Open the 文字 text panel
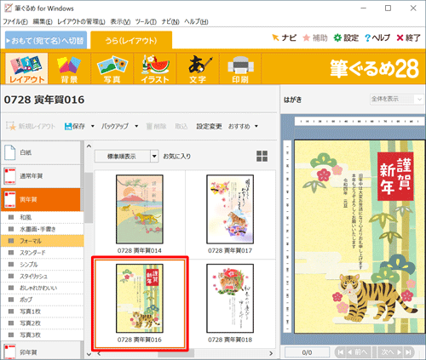 point(198,69)
